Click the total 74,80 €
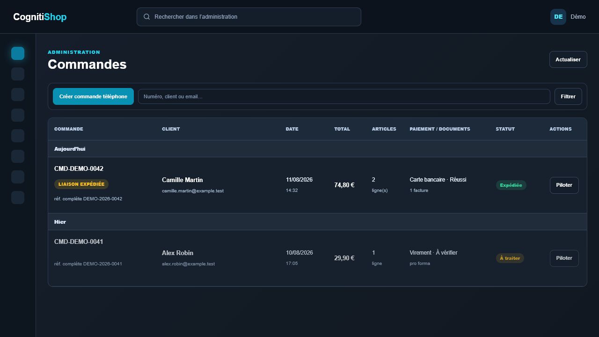Viewport: 599px width, 337px height. point(344,185)
